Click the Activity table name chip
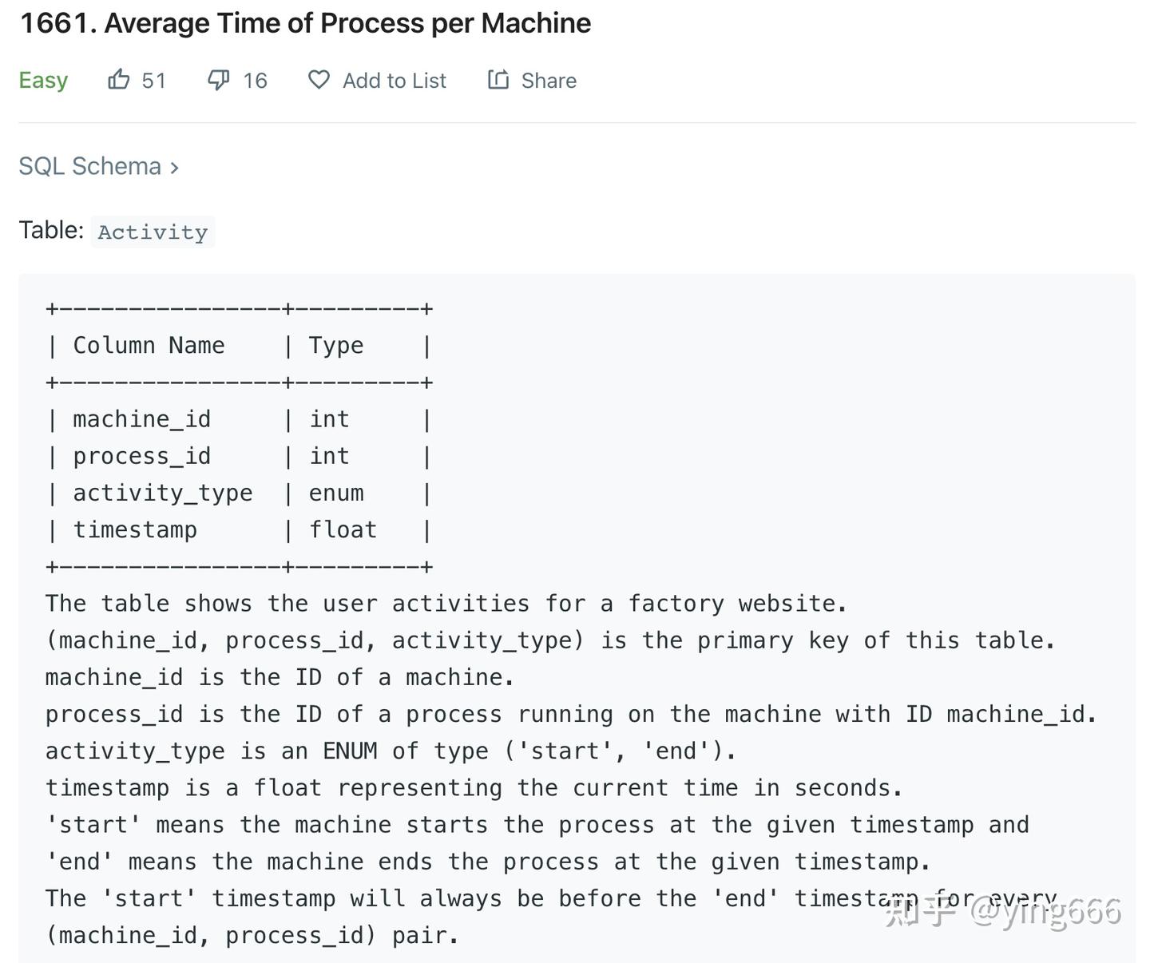Viewport: 1150px width, 963px height. [153, 232]
